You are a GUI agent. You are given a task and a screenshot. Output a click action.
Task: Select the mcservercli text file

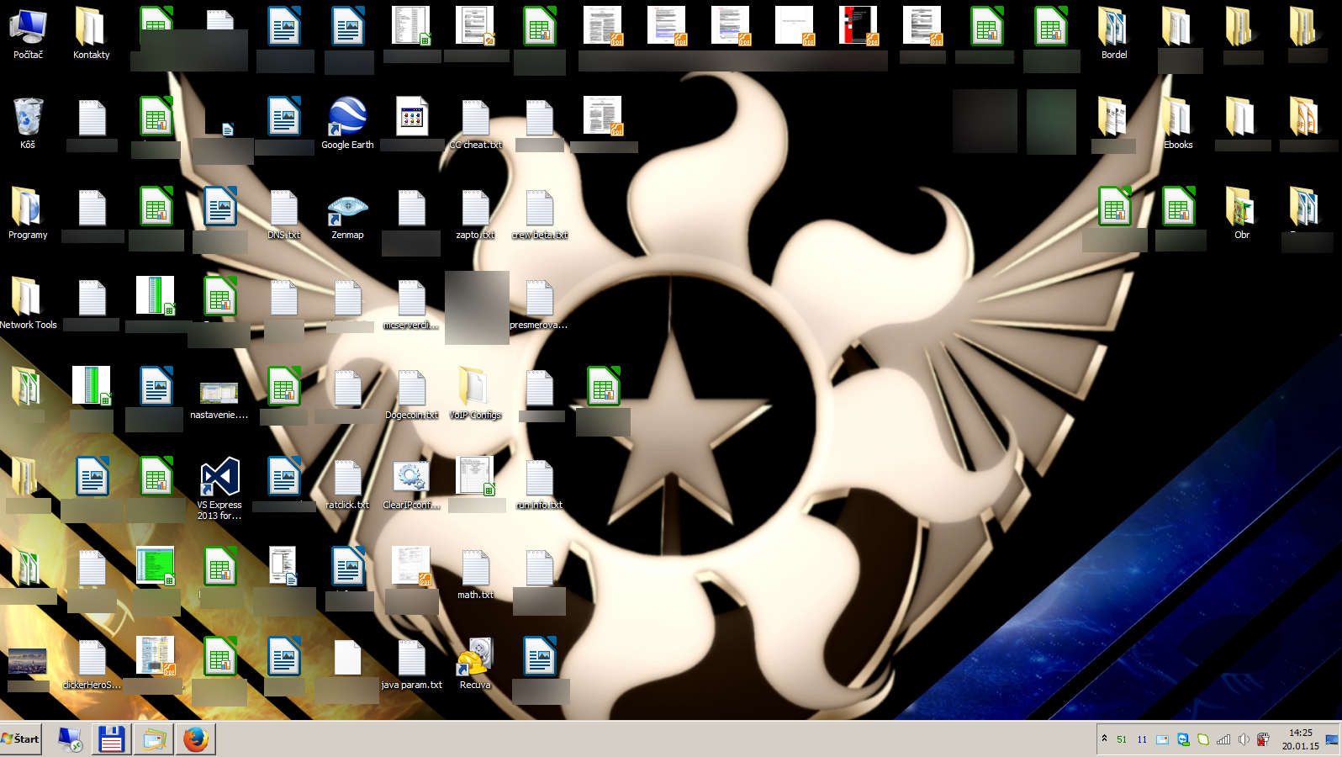click(x=411, y=303)
